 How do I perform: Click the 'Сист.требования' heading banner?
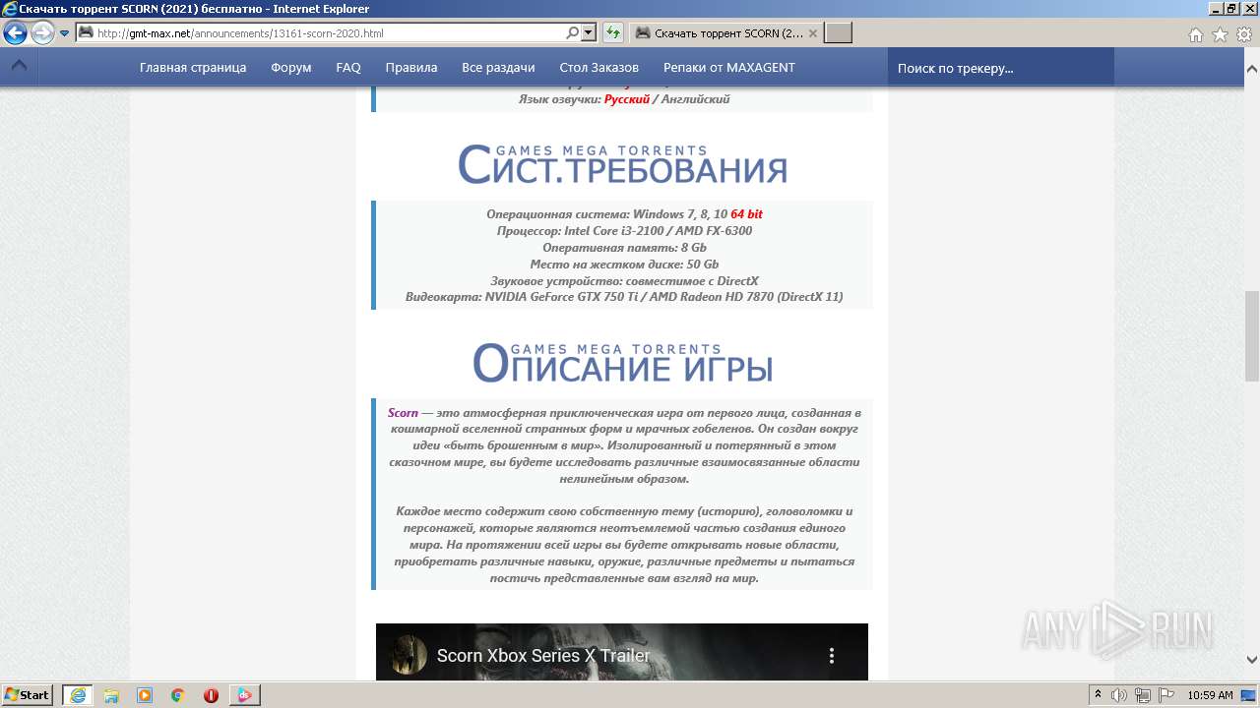tap(622, 164)
